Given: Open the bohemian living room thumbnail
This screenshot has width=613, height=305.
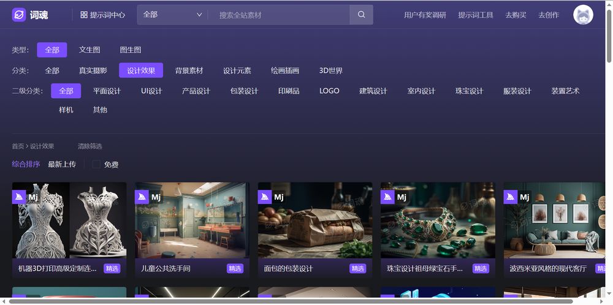Looking at the screenshot, I should [554, 220].
